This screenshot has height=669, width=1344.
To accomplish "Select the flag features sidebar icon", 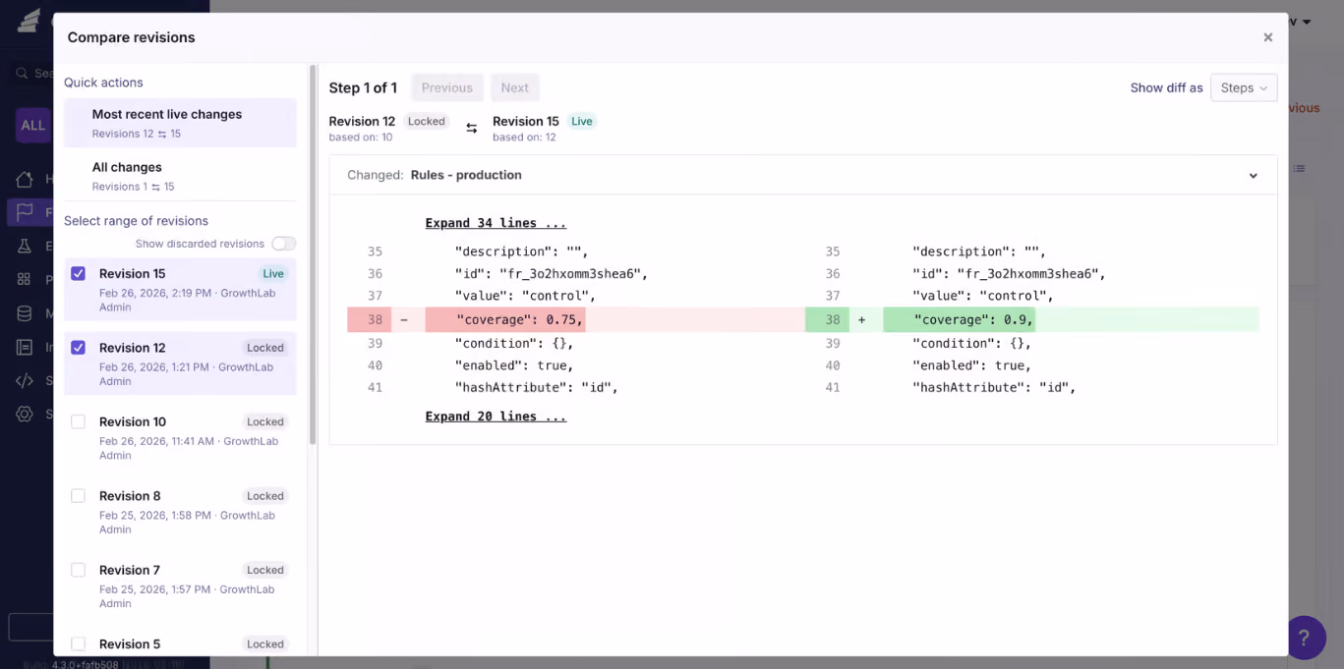I will (25, 212).
